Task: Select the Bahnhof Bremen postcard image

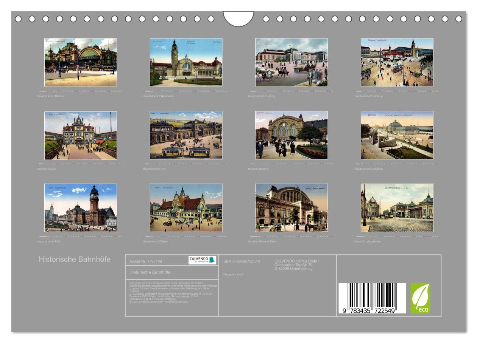Action: pos(291,135)
